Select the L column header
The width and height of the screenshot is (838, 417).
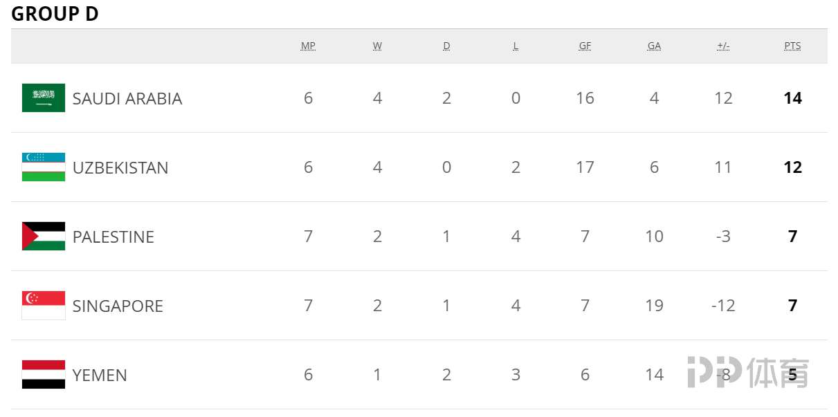(516, 46)
